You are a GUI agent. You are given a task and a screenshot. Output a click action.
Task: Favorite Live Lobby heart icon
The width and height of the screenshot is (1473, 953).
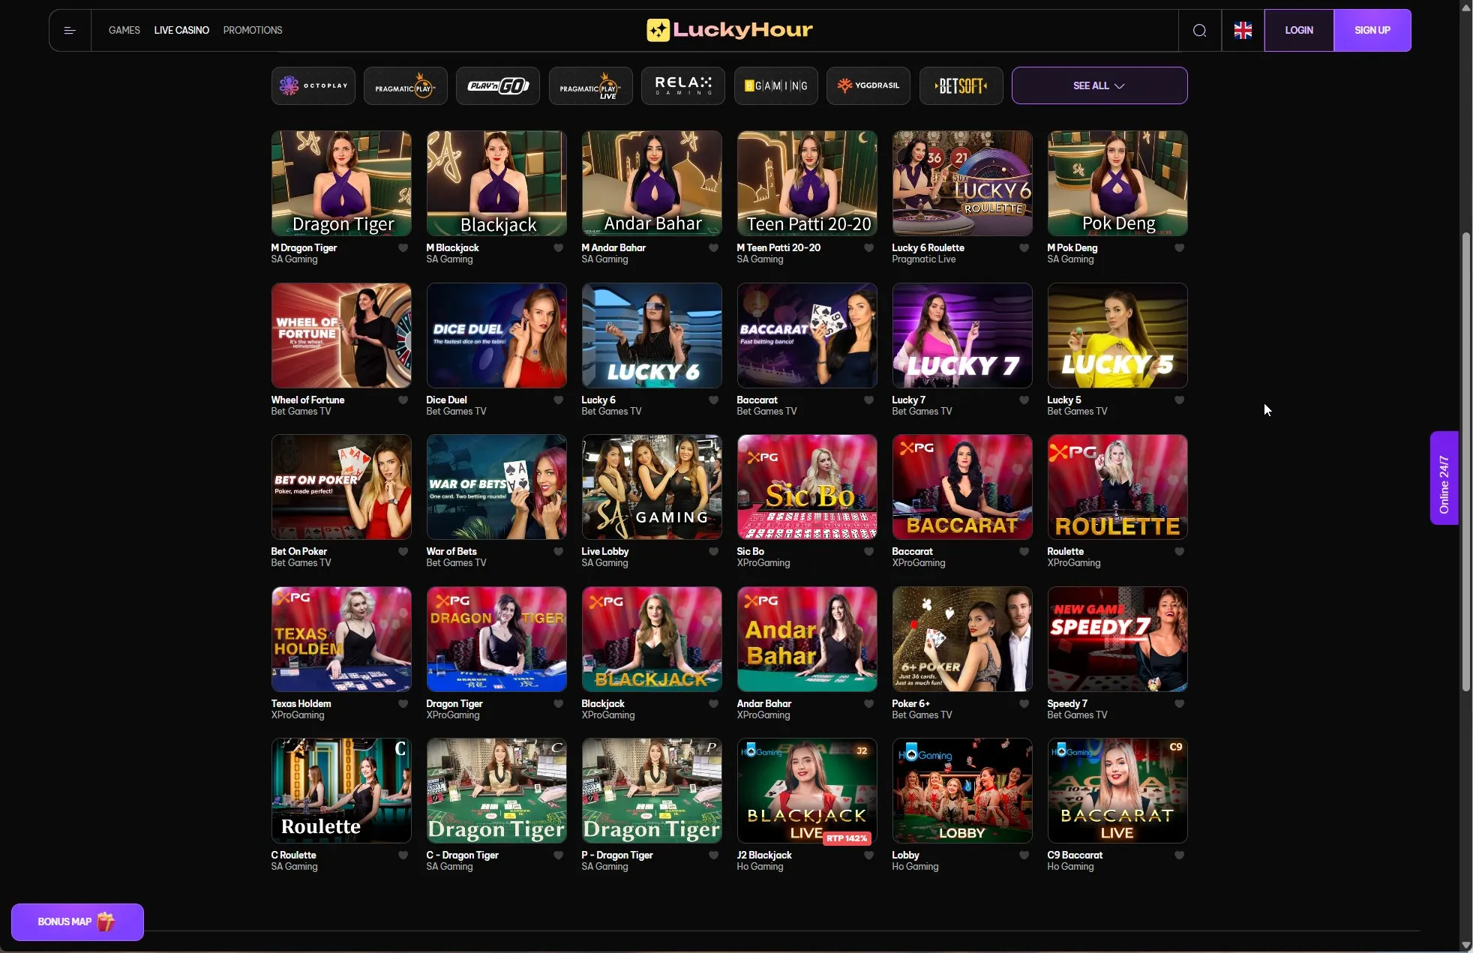(714, 552)
